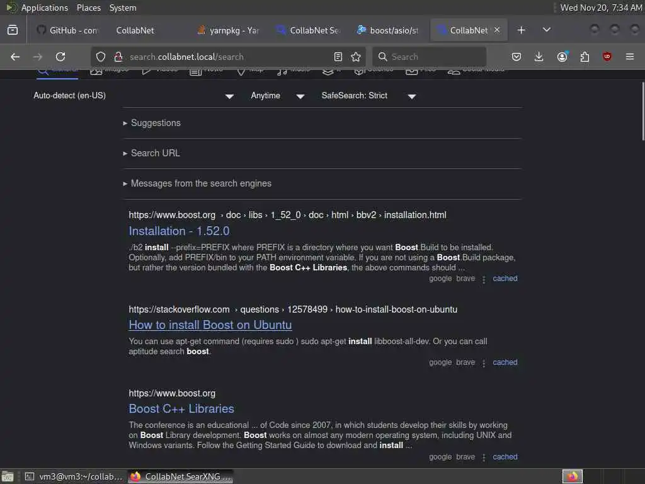Open the Boost C++ Libraries result
This screenshot has height=484, width=645.
tap(181, 408)
